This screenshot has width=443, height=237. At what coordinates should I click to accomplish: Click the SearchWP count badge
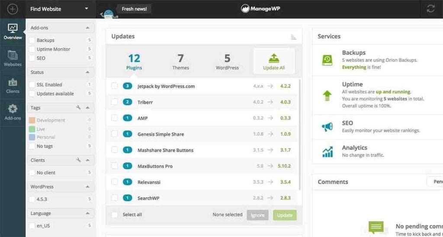[128, 198]
